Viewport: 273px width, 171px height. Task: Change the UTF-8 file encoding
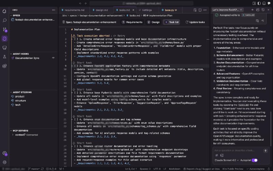[x=157, y=169]
